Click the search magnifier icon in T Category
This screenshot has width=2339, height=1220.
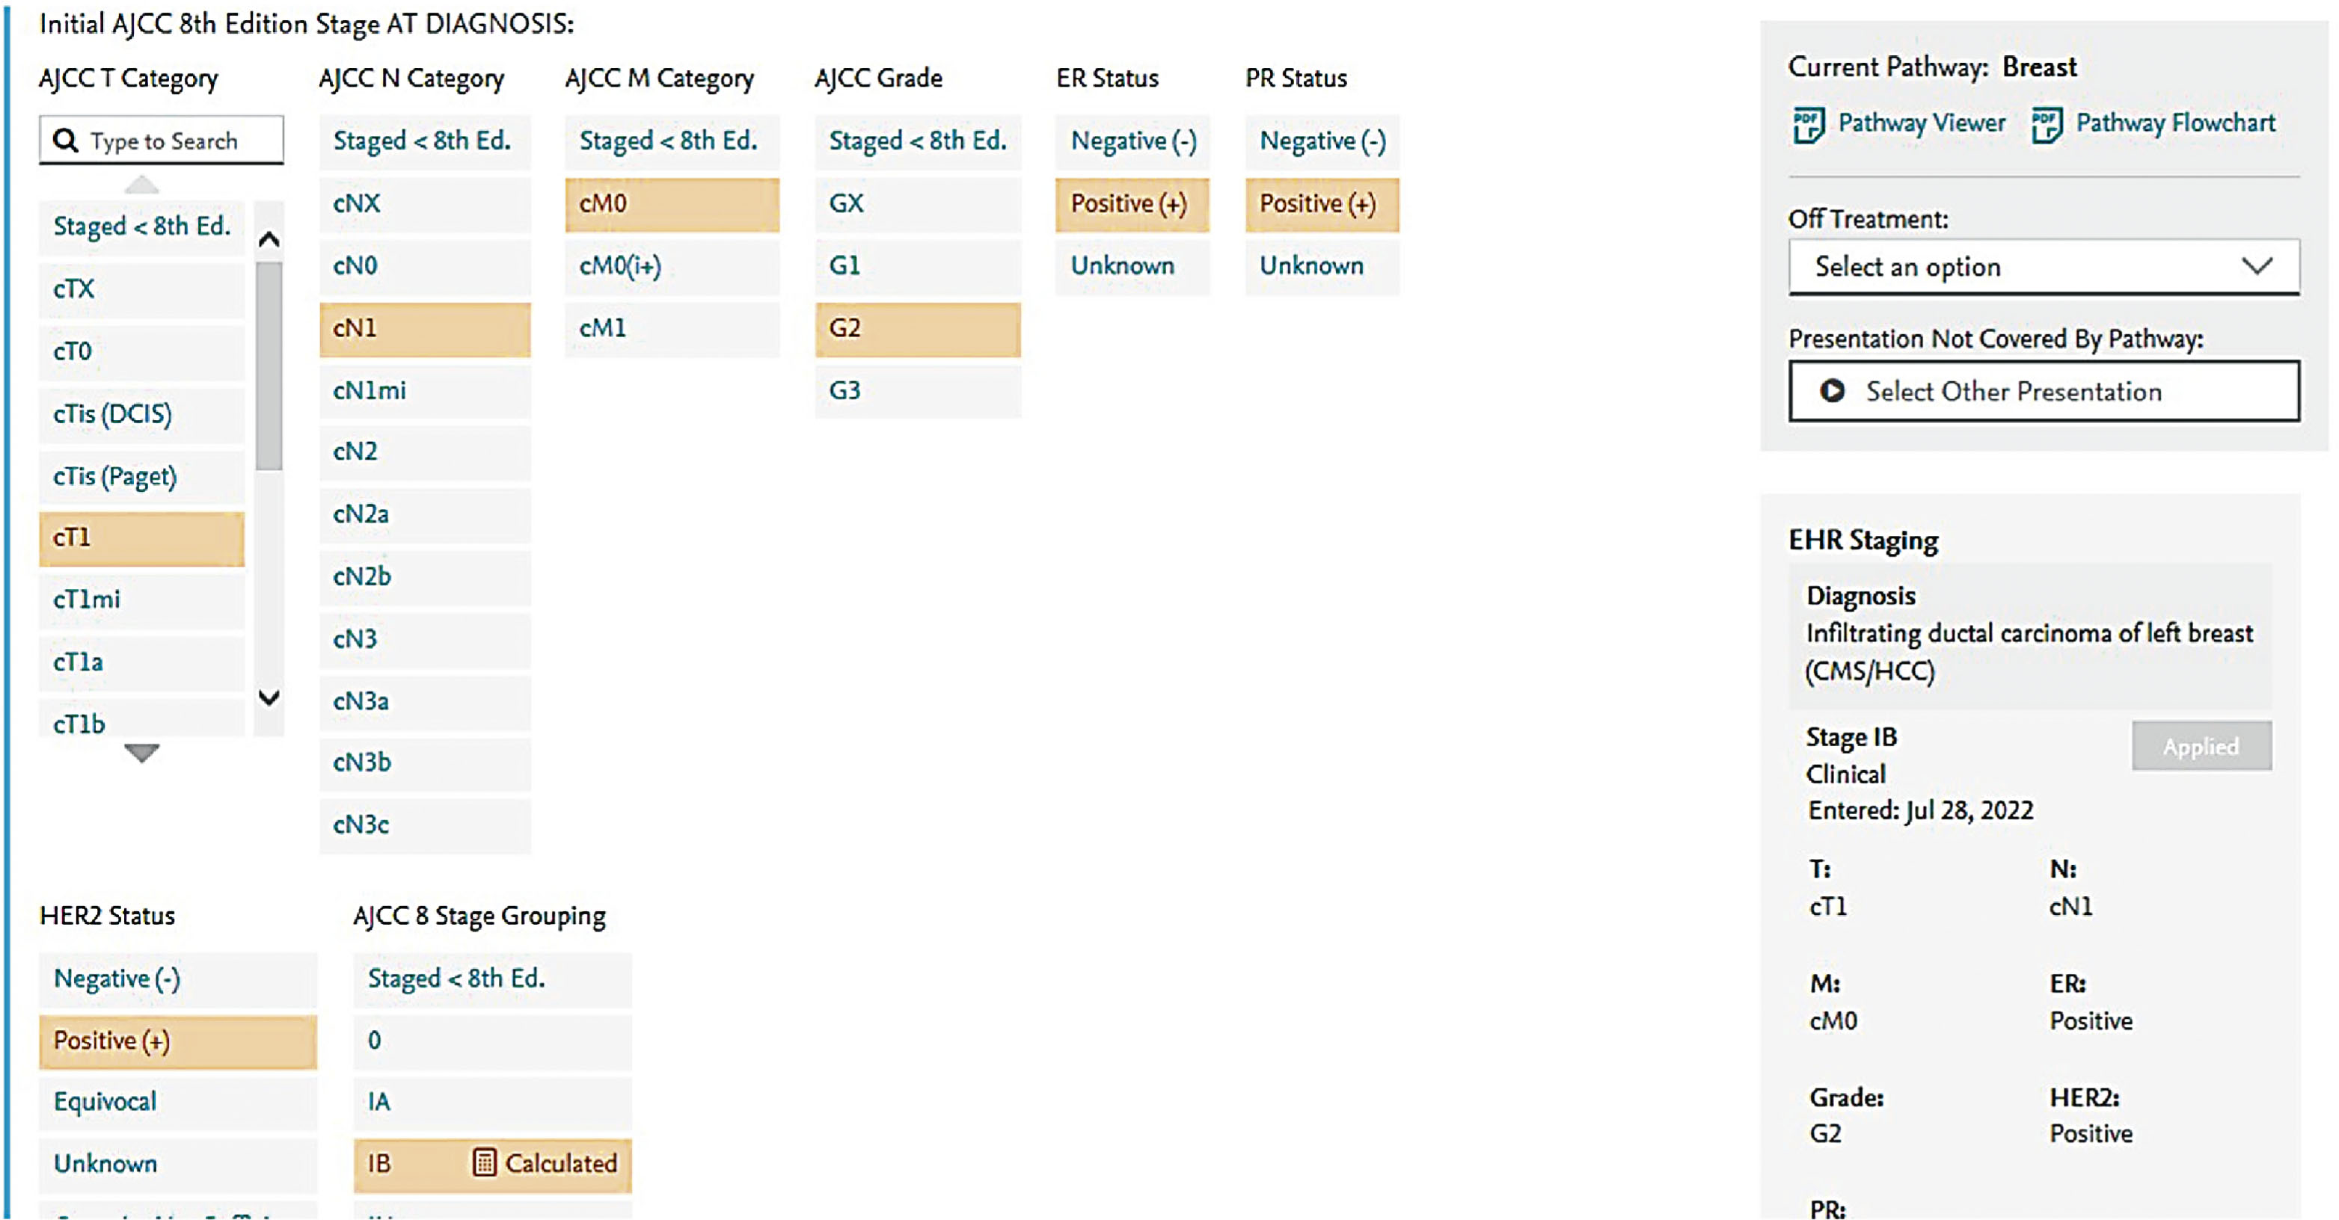point(65,141)
